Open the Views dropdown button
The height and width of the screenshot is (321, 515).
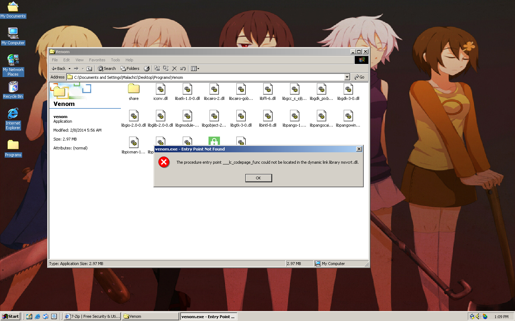[x=195, y=68]
